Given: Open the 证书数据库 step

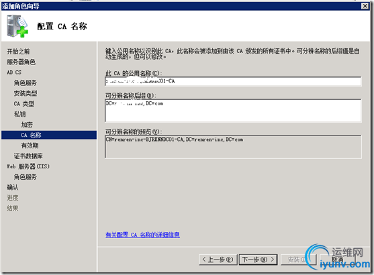Looking at the screenshot, I should 28,156.
